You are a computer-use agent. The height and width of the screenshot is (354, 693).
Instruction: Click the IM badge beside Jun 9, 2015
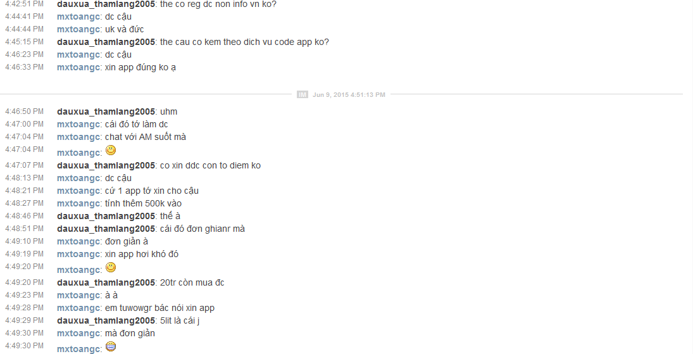pos(303,95)
